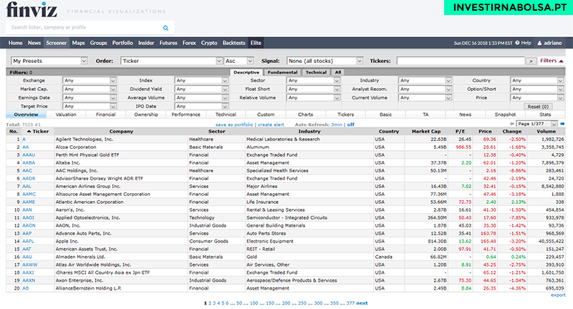Image resolution: width=573 pixels, height=309 pixels.
Task: Sort by Ticker column header
Action: point(38,132)
